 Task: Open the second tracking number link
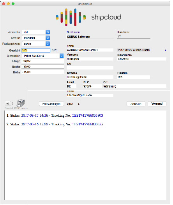click(x=87, y=124)
